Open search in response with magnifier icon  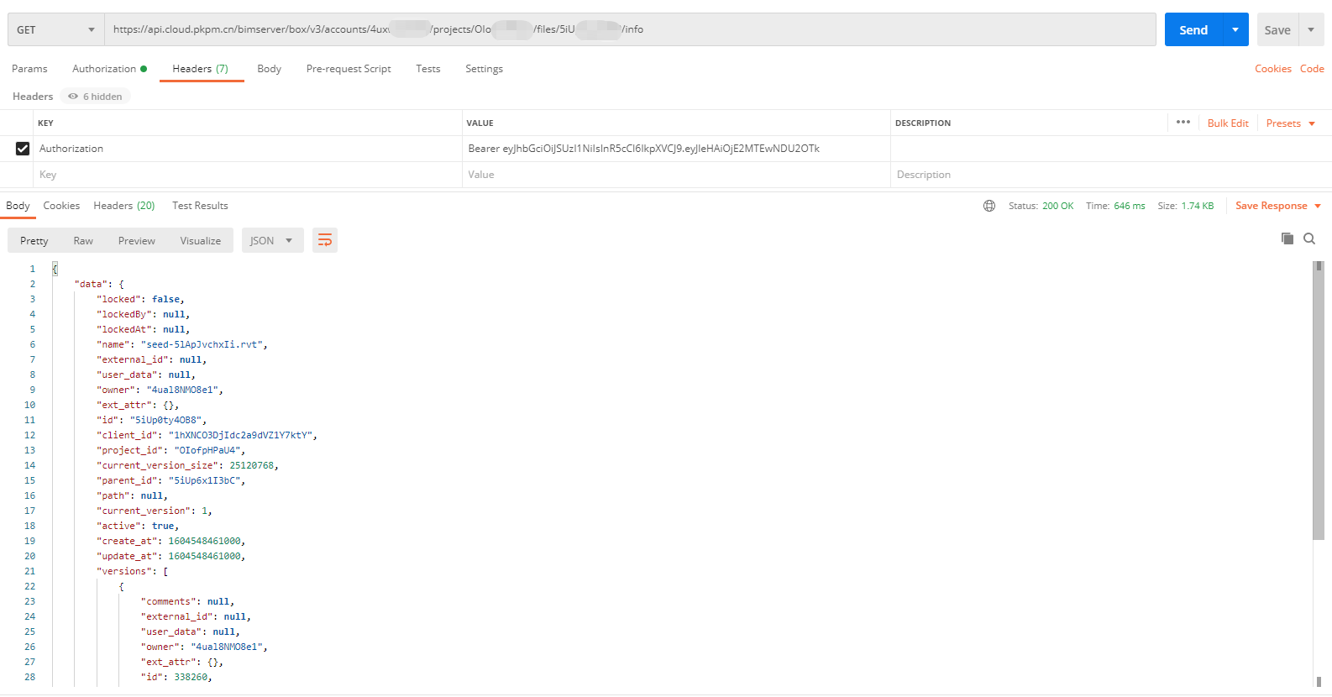pos(1308,239)
